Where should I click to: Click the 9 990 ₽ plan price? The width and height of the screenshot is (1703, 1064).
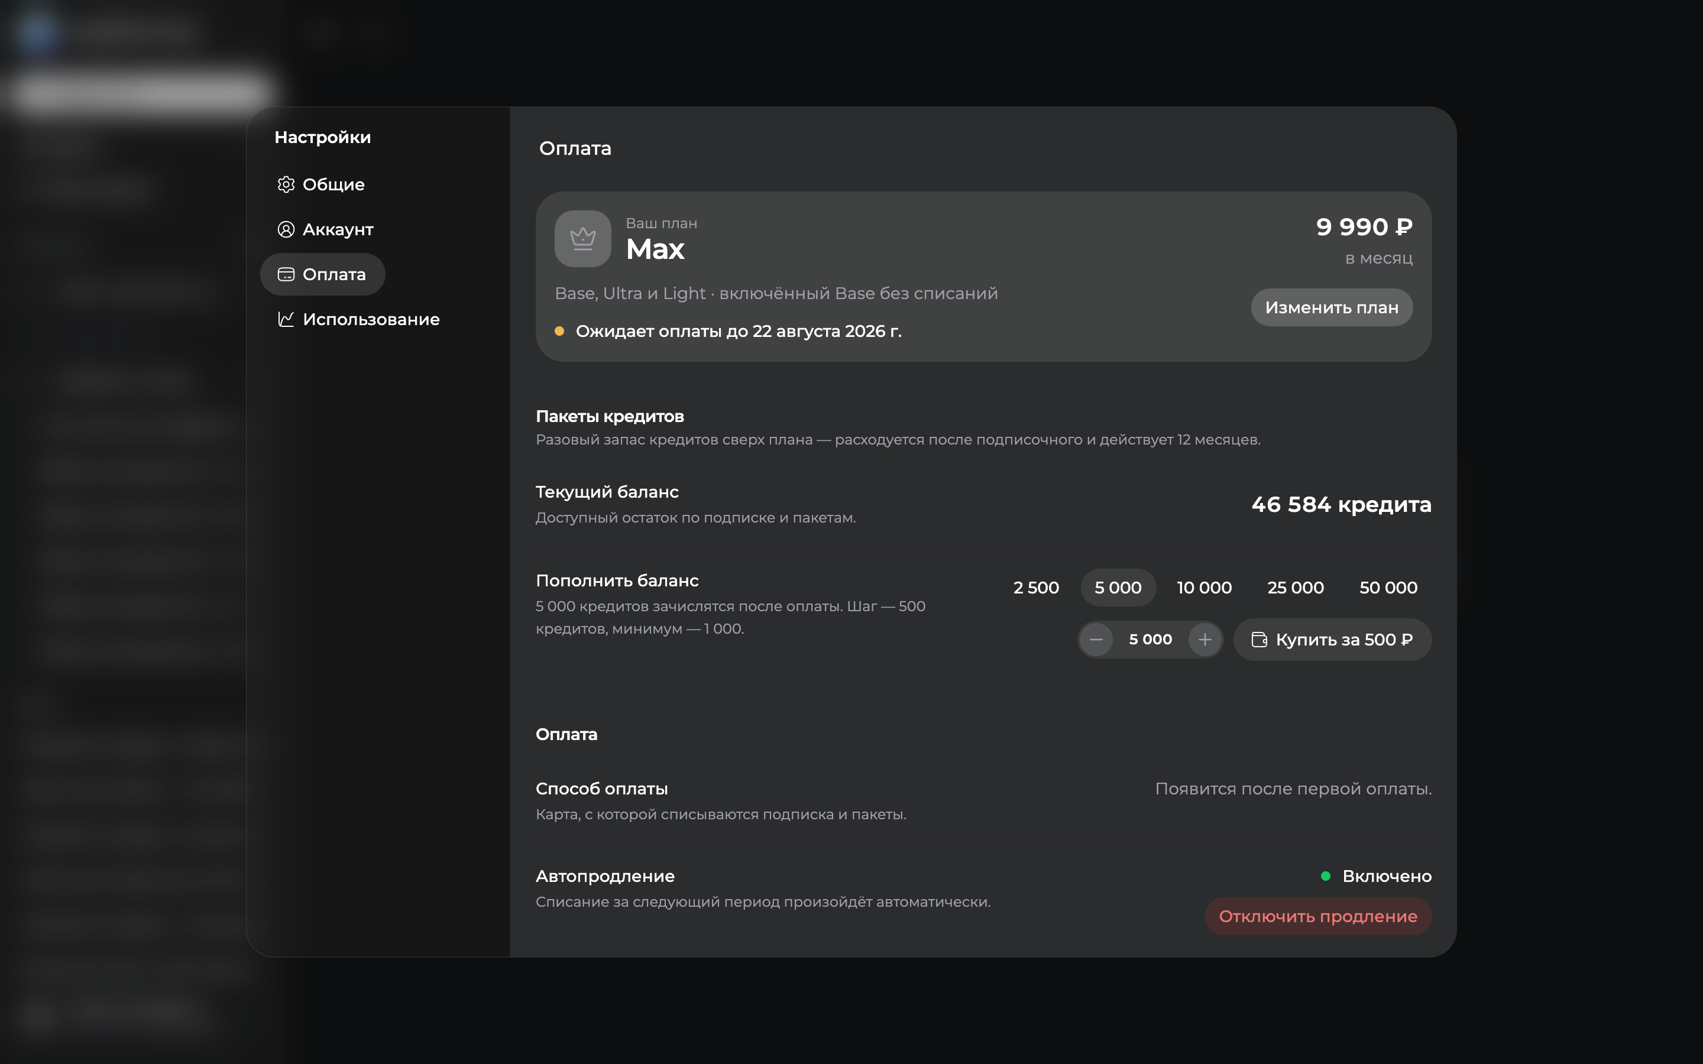tap(1364, 226)
